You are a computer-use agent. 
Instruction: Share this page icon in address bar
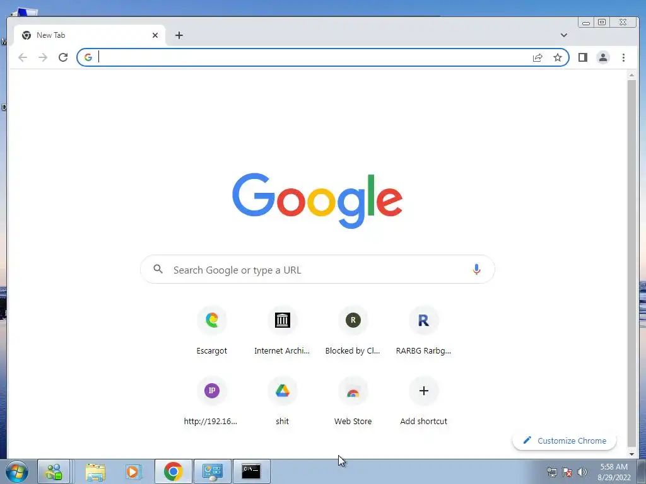(x=537, y=57)
